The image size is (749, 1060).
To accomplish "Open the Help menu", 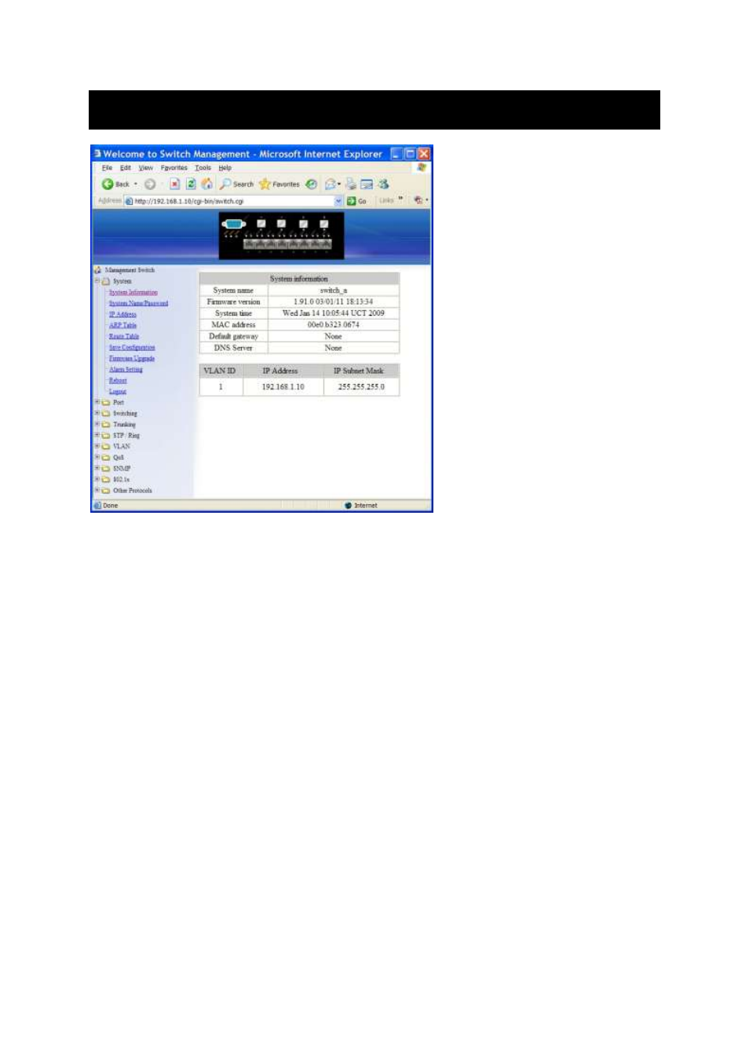I will click(x=225, y=168).
